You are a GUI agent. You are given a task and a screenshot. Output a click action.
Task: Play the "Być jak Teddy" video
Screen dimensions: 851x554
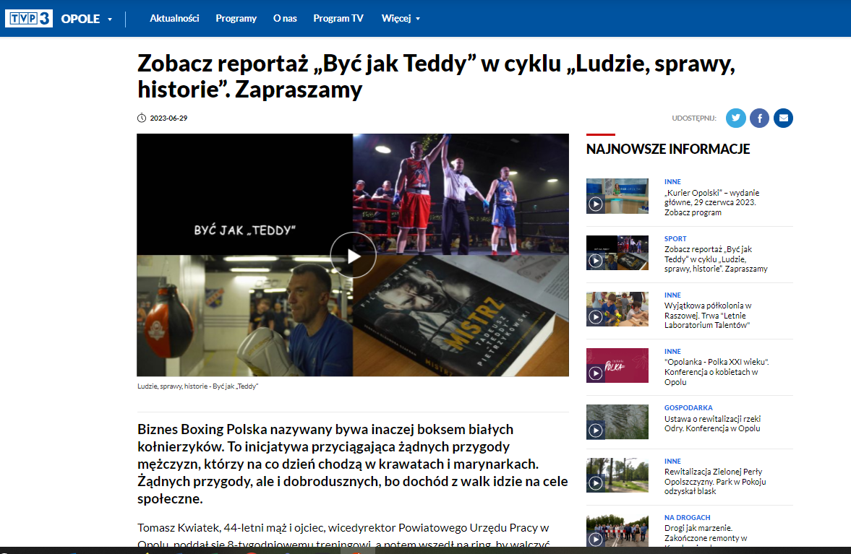(353, 255)
